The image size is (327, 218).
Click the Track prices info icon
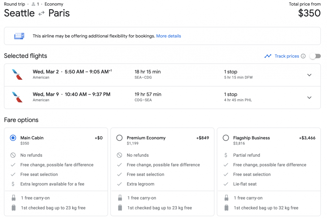(303, 56)
